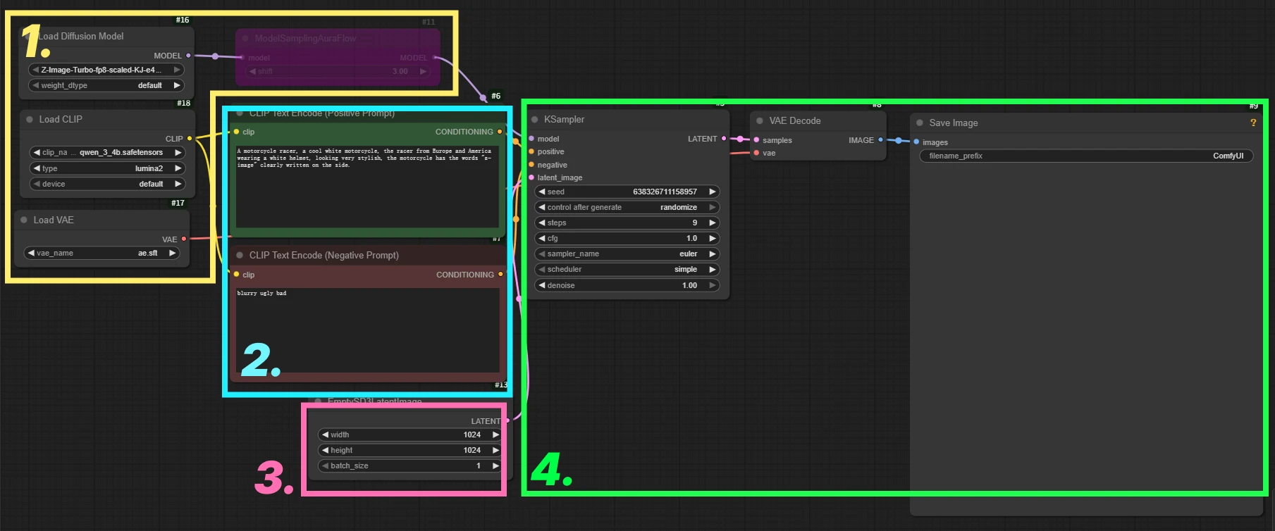The height and width of the screenshot is (531, 1275).
Task: Open the CLIP type lumina2 dropdown
Action: pyautogui.click(x=107, y=169)
